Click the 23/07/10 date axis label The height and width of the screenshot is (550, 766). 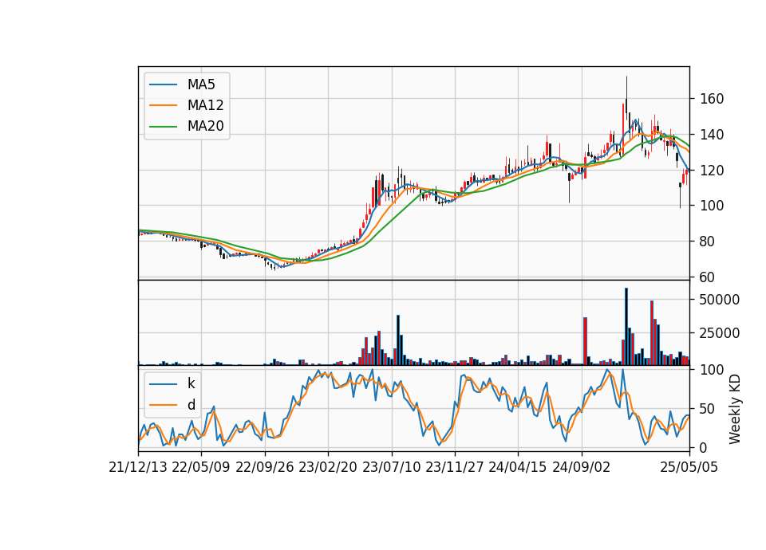(391, 468)
